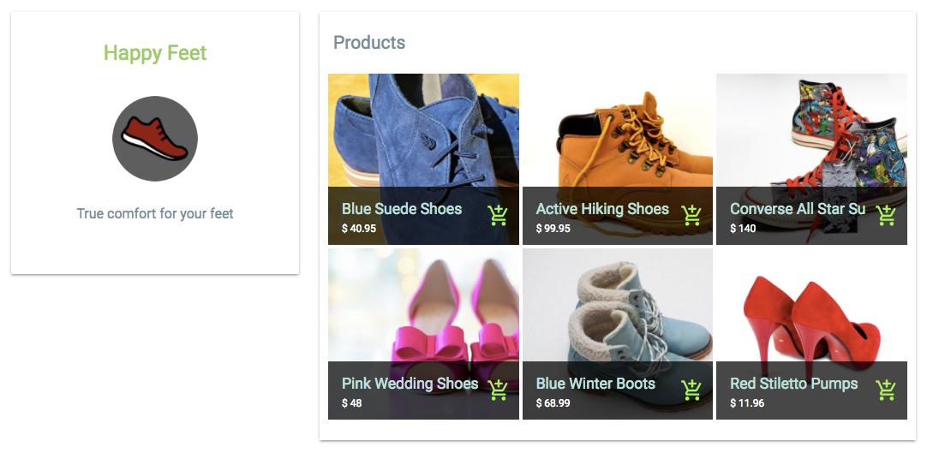Add Blue Winter Boots to cart
The width and height of the screenshot is (927, 453).
(692, 390)
